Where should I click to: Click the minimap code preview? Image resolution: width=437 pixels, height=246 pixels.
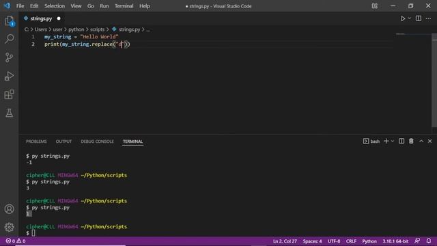[x=400, y=34]
